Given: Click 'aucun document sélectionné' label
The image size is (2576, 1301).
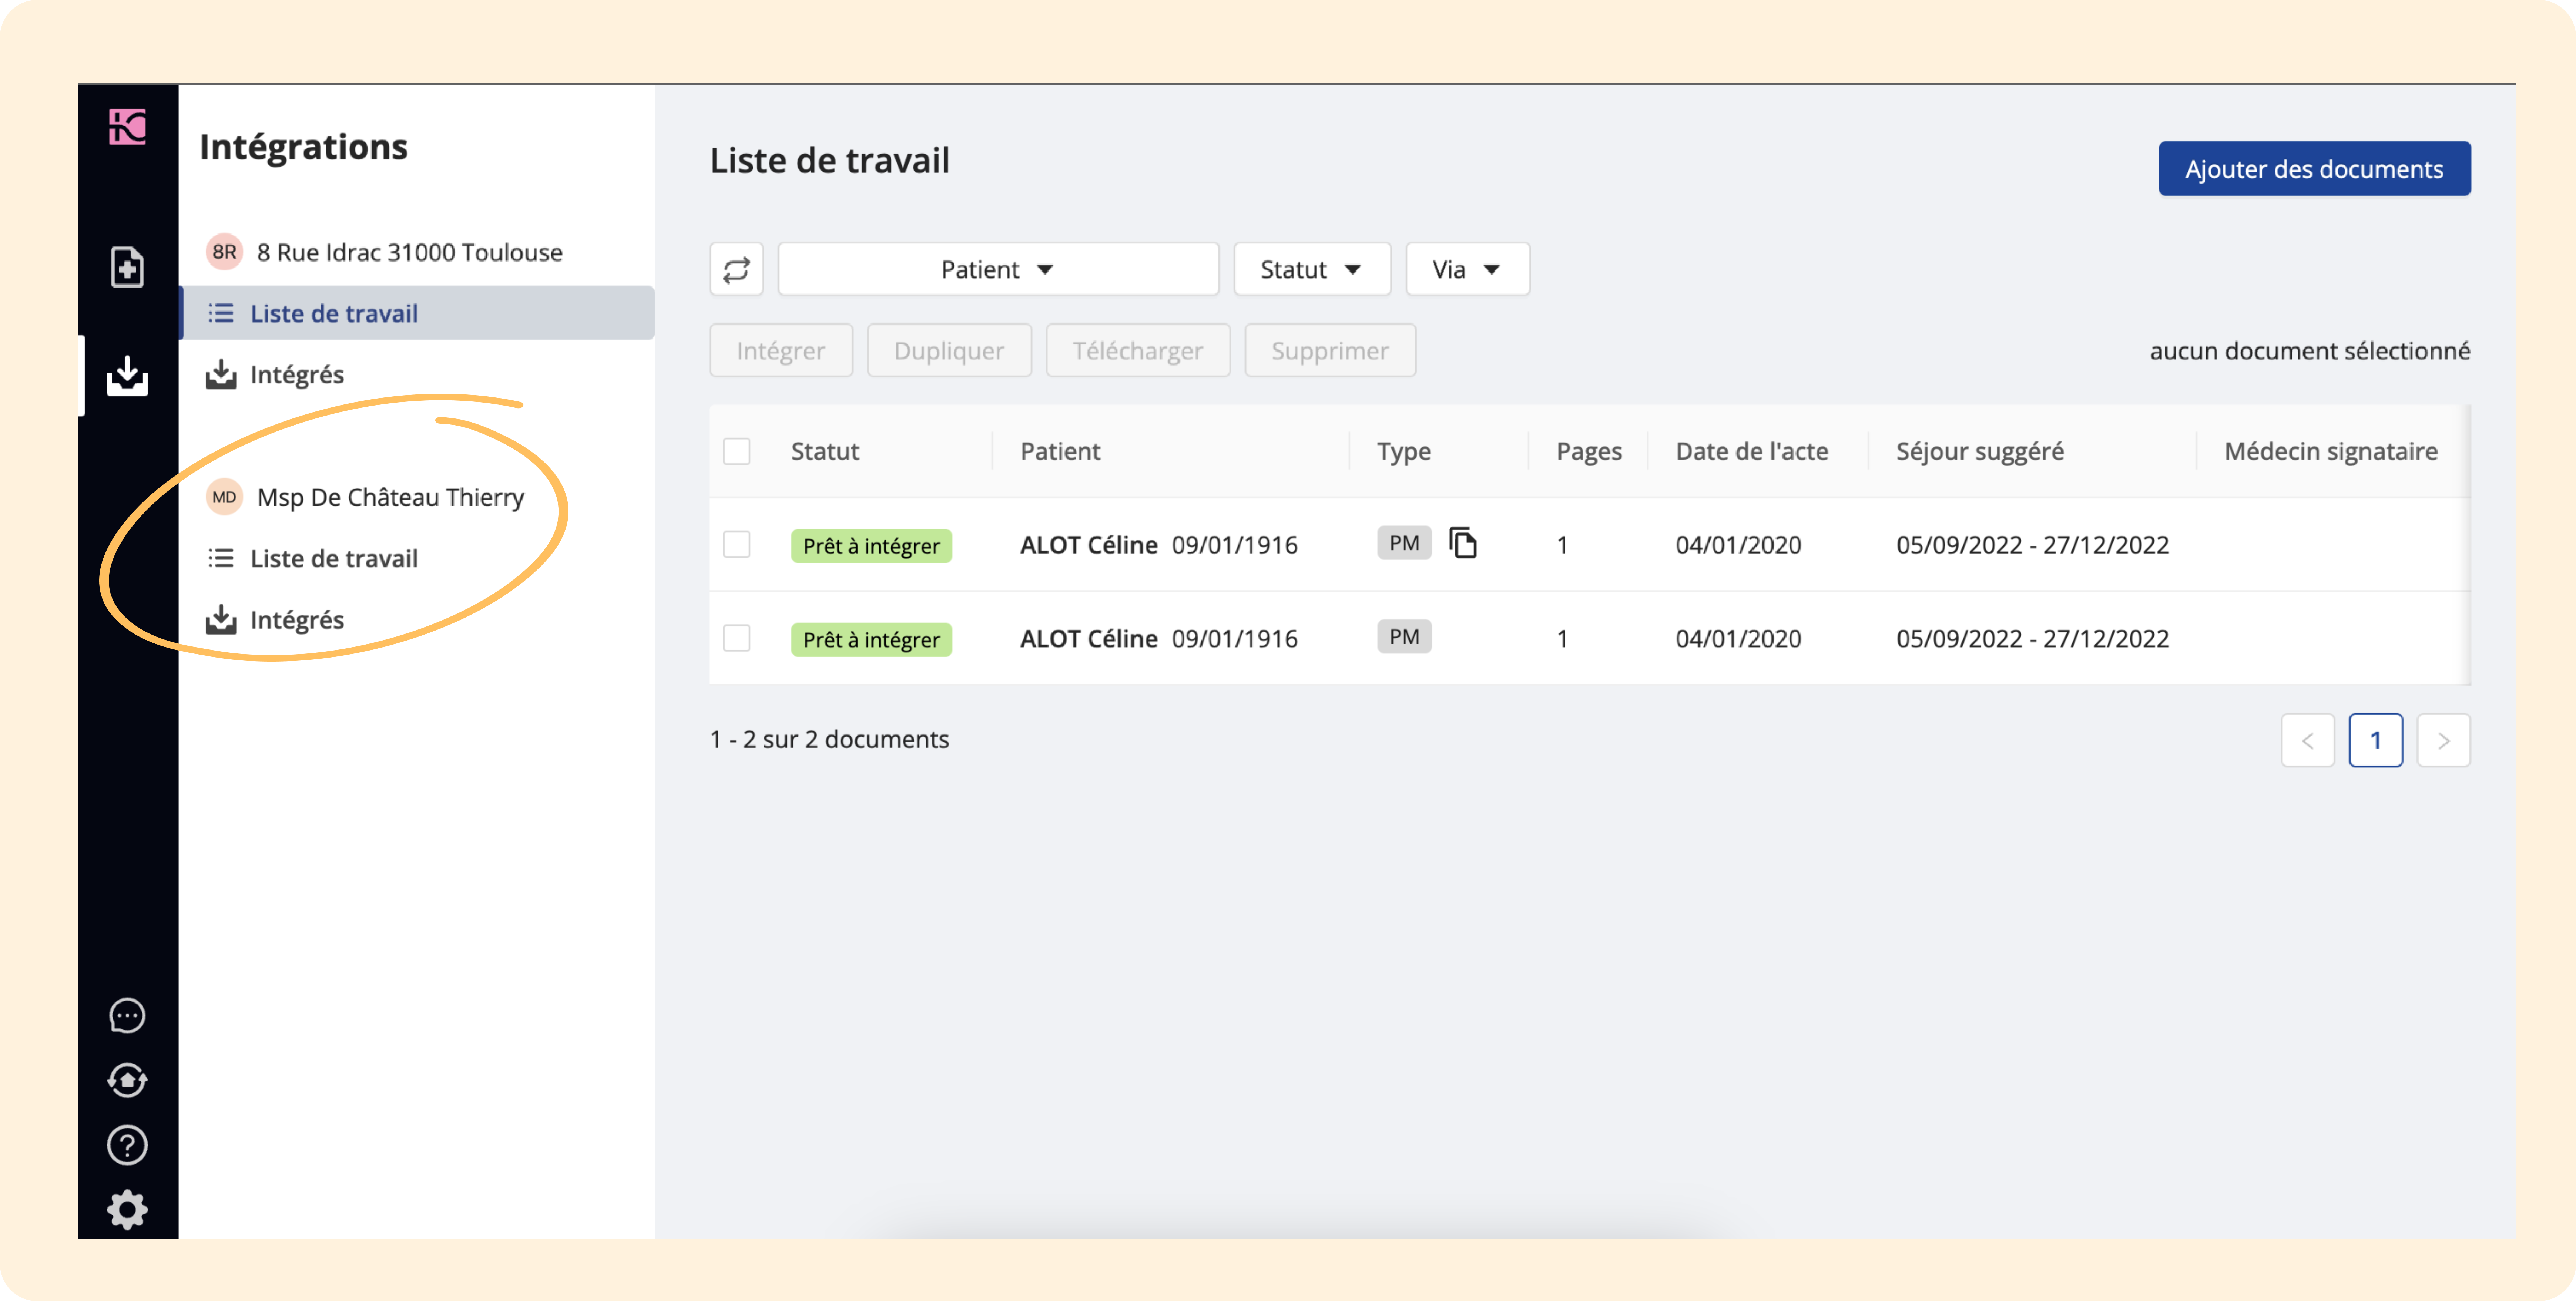Looking at the screenshot, I should pyautogui.click(x=2310, y=351).
